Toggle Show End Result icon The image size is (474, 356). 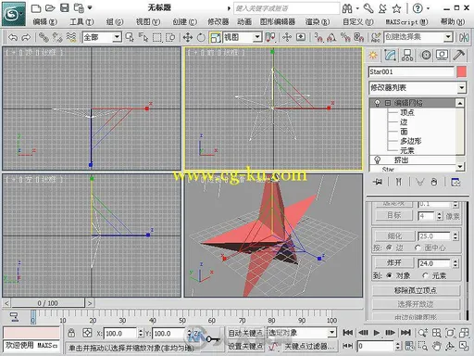pyautogui.click(x=399, y=182)
